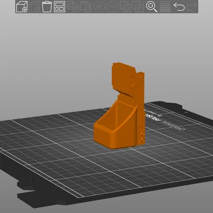Image resolution: width=213 pixels, height=213 pixels.
Task: Click the Add object cube icon
Action: 22,7
